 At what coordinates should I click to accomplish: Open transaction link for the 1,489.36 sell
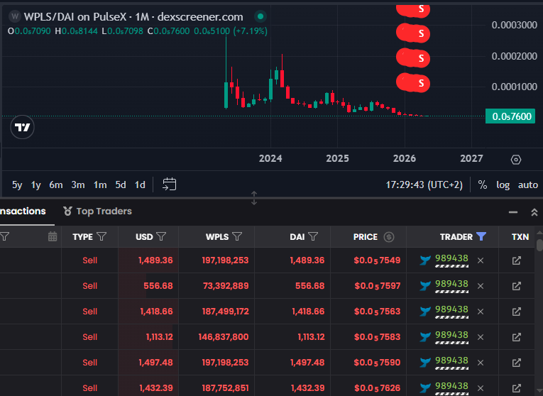click(x=516, y=260)
